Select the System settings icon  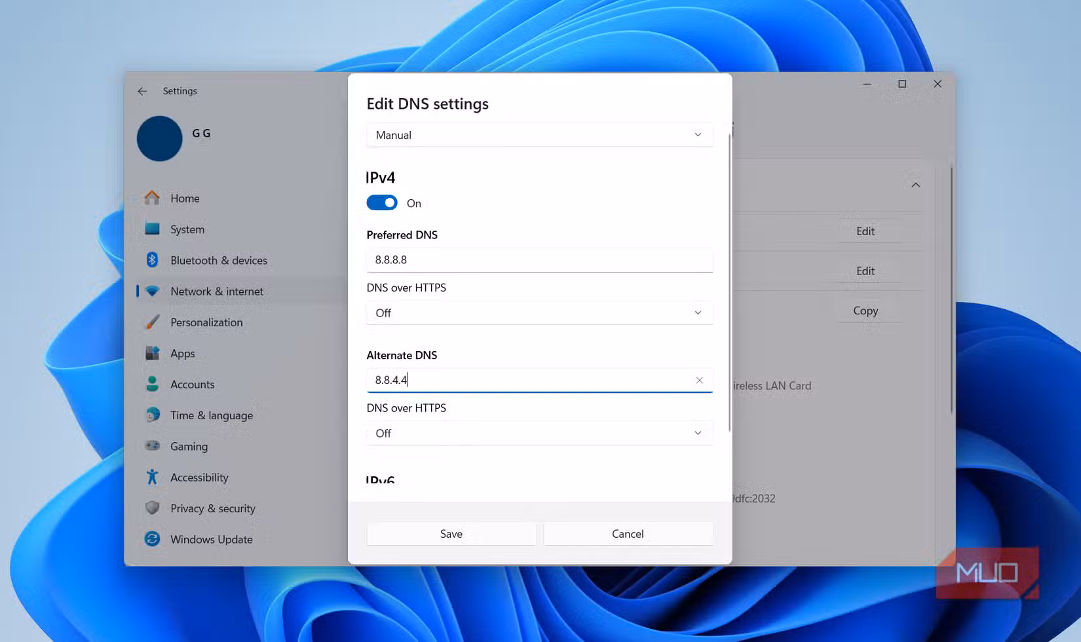pos(151,229)
